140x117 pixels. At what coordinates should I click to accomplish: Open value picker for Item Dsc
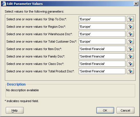(x=130, y=49)
